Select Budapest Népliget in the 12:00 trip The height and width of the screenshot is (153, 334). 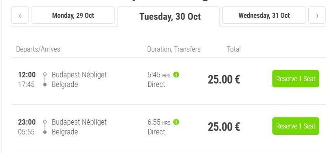[79, 75]
